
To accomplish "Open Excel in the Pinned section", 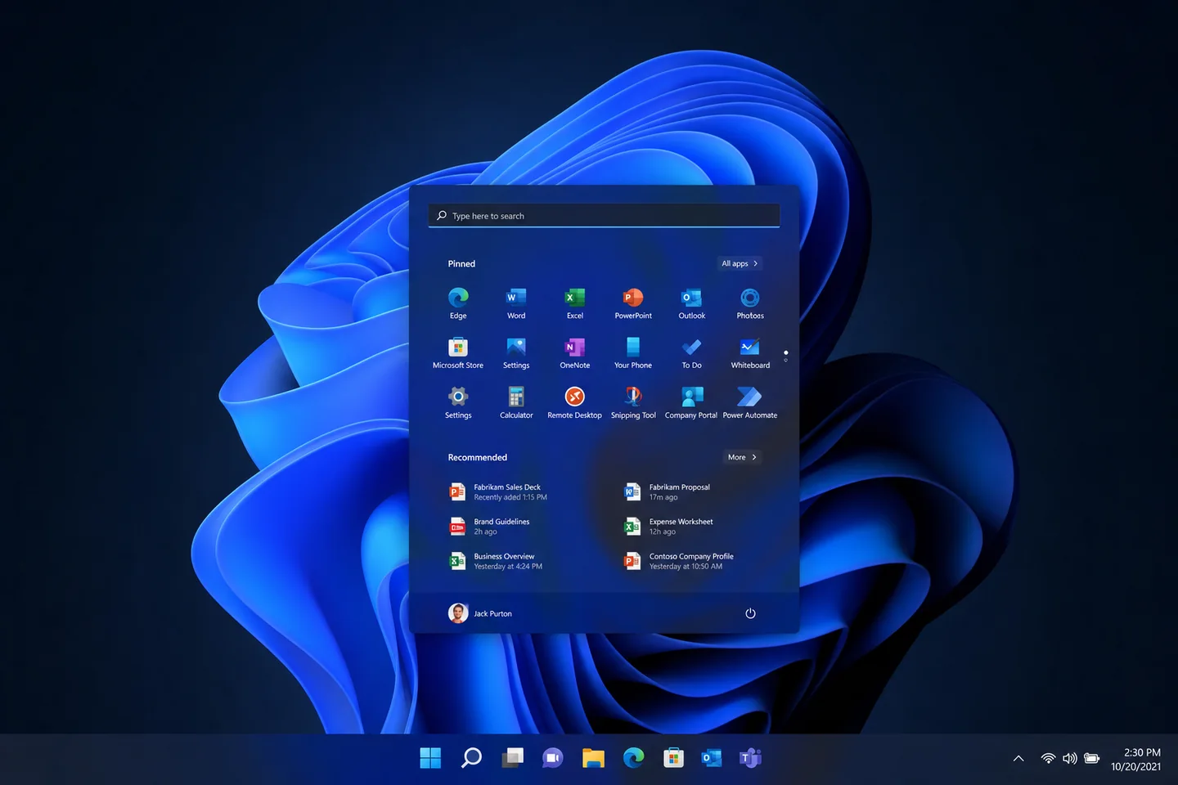I will tap(575, 303).
